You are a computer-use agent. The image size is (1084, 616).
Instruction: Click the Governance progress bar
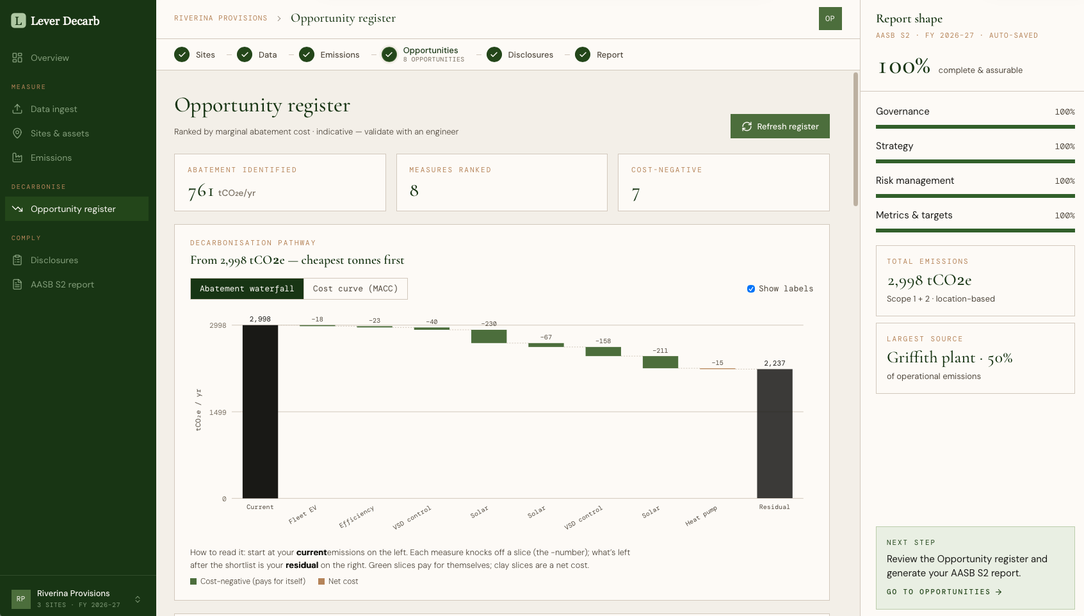[975, 127]
